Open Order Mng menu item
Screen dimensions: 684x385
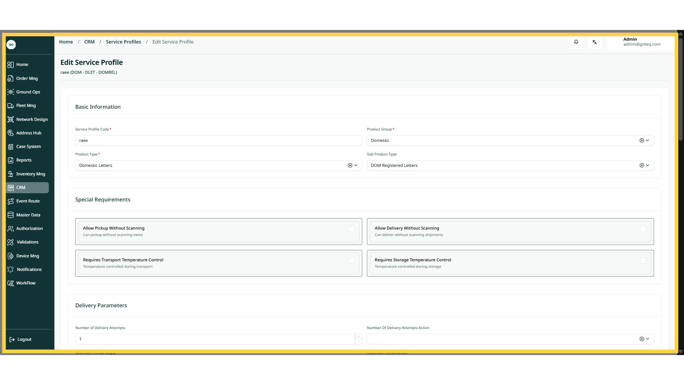coord(27,78)
